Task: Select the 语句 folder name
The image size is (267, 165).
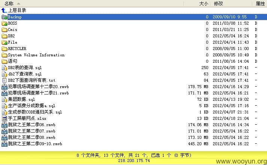Action: pos(13,61)
